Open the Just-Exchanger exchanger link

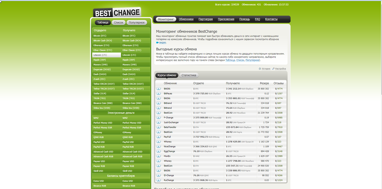point(171,122)
